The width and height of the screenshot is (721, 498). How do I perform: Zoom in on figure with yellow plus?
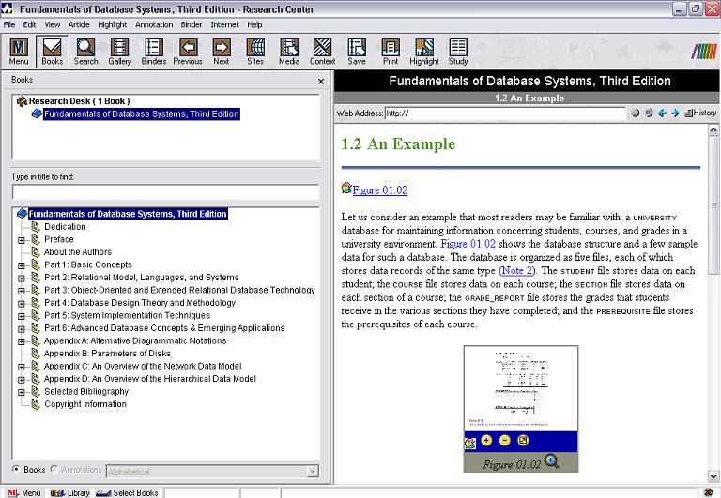[484, 441]
